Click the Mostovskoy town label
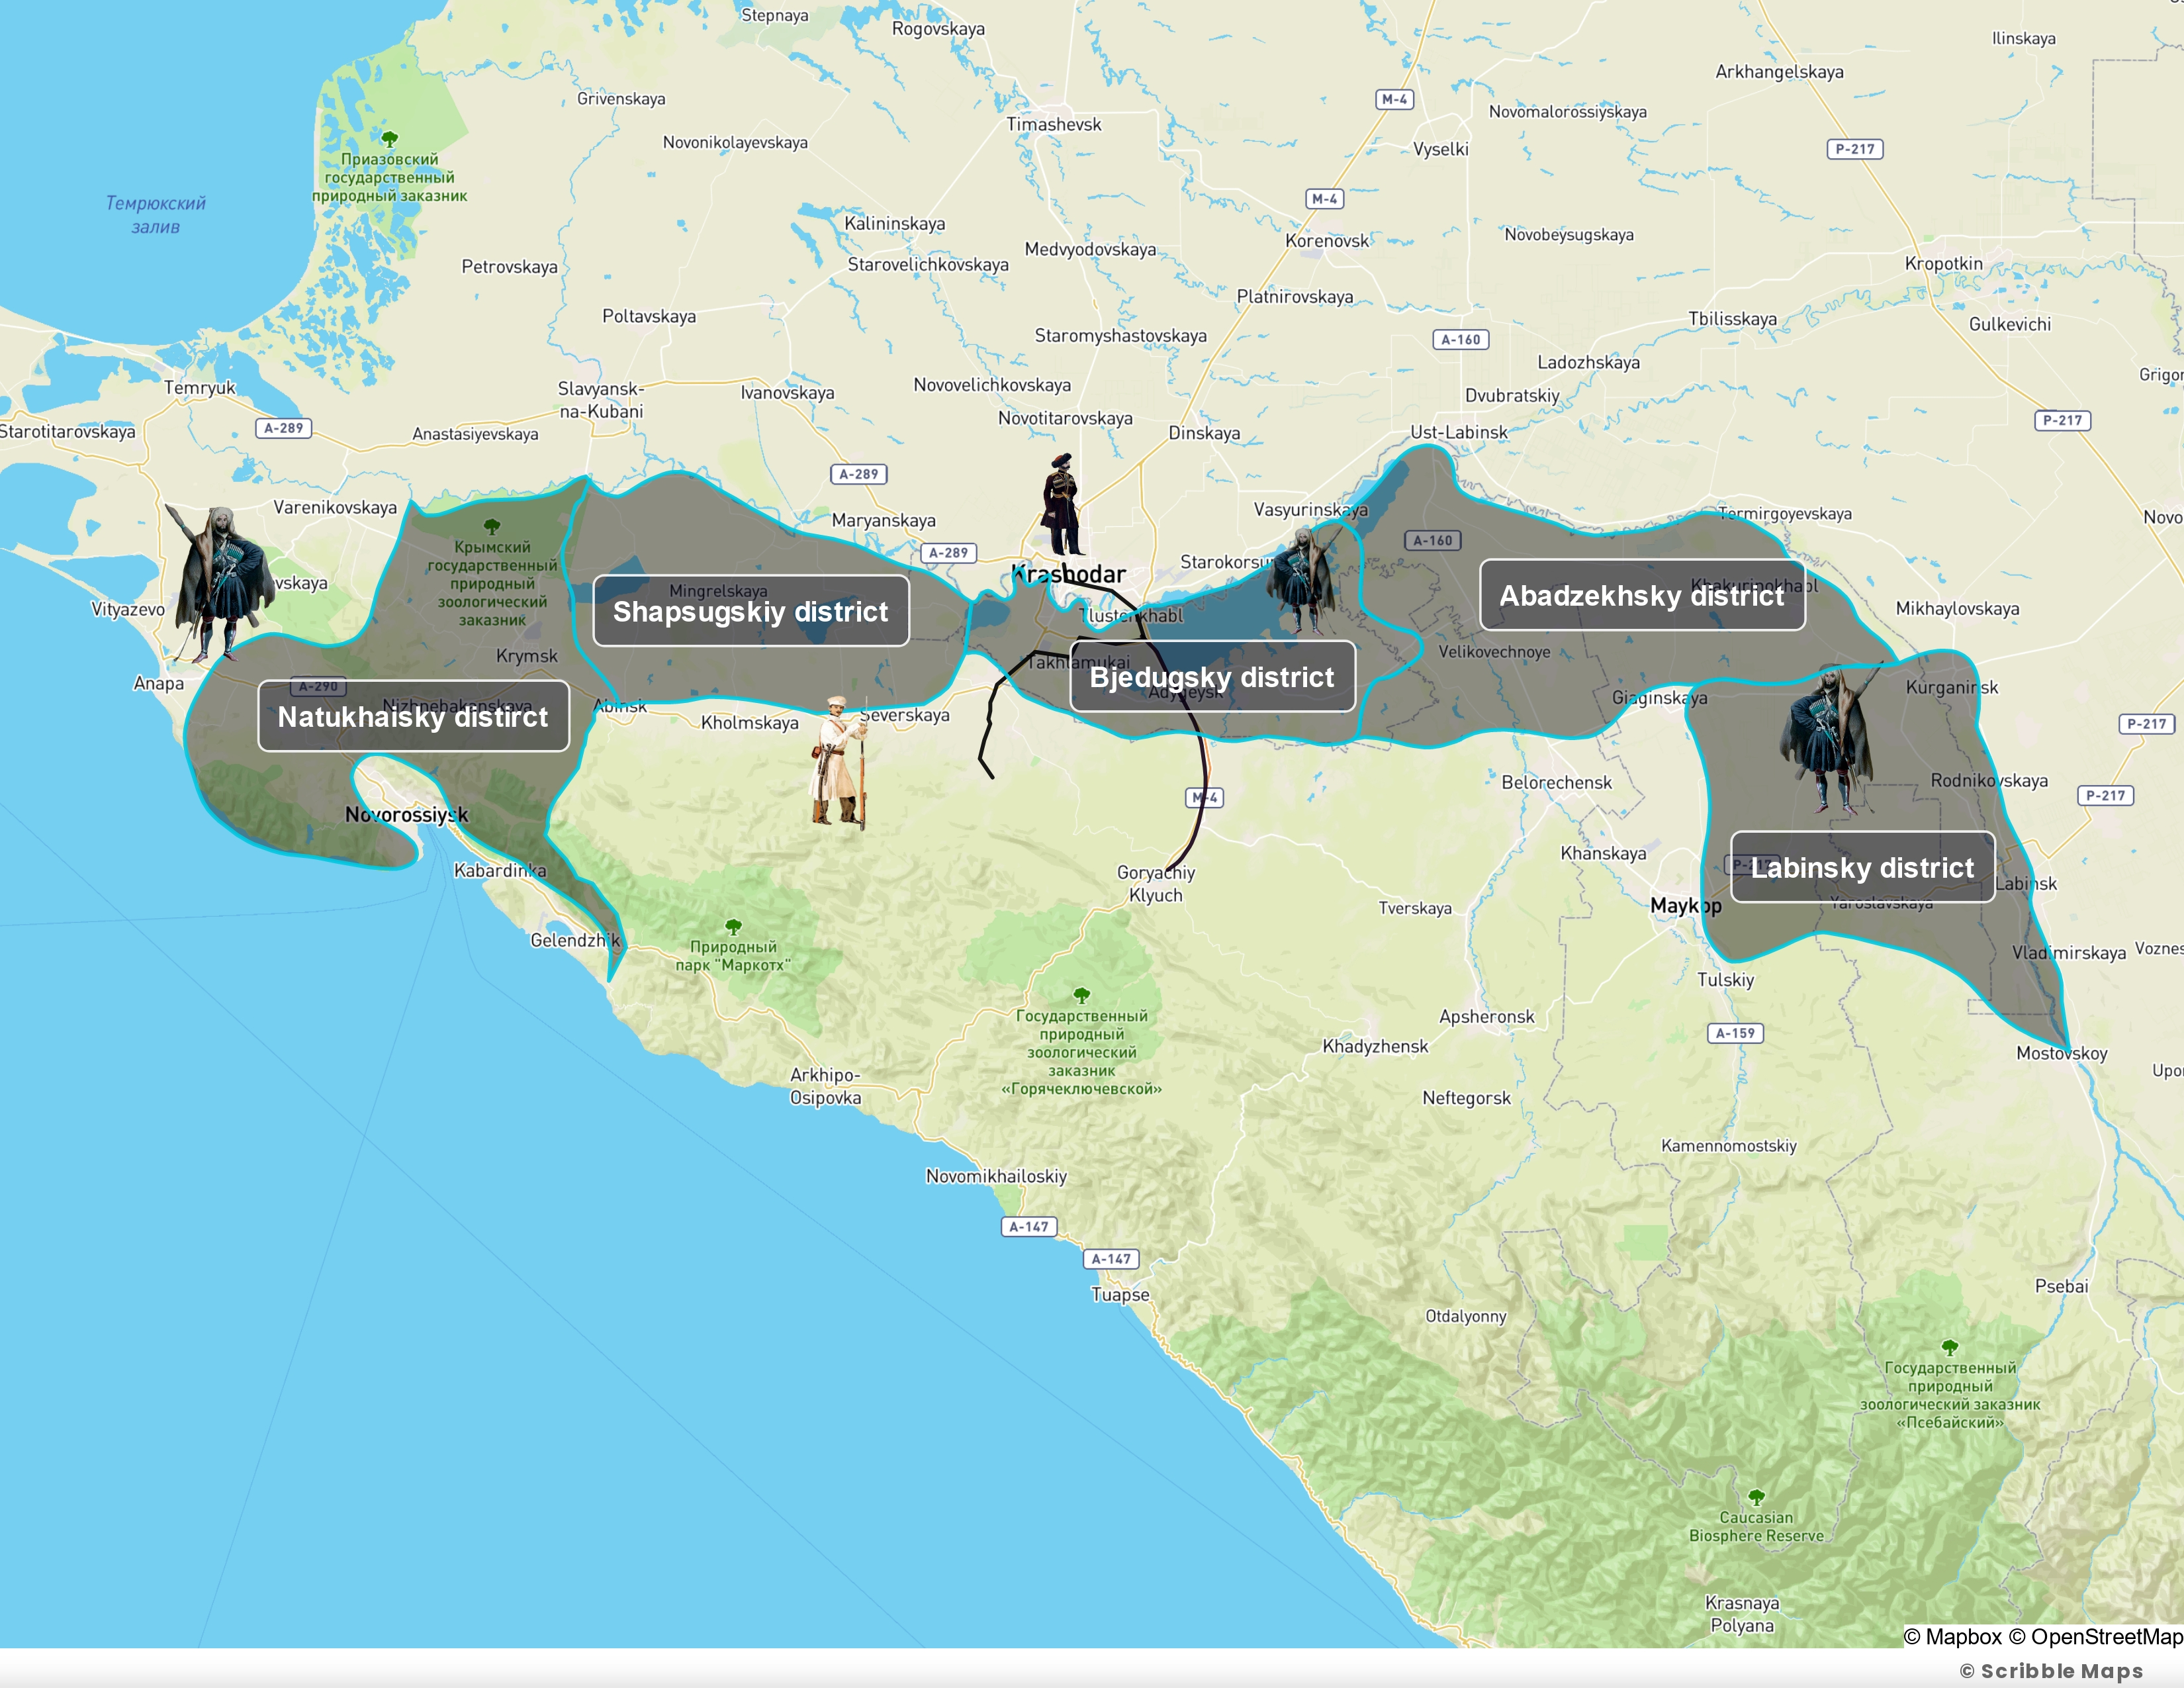Viewport: 2184px width, 1688px height. [2061, 1053]
